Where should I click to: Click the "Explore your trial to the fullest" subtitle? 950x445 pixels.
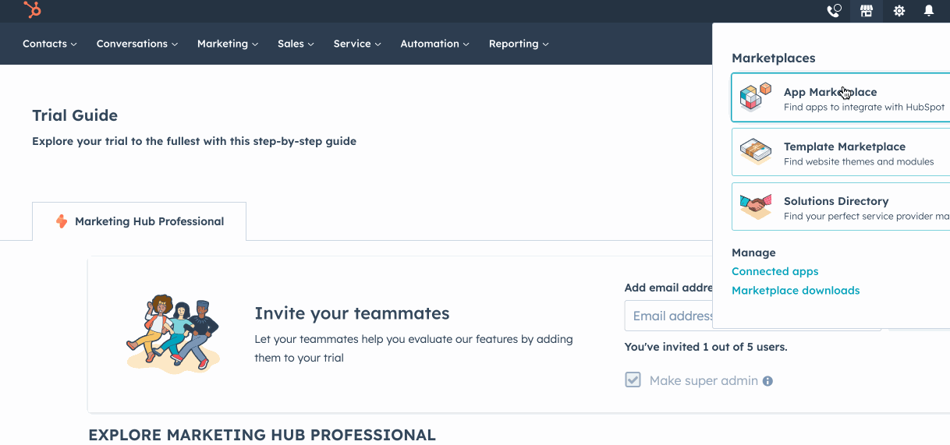(x=194, y=141)
